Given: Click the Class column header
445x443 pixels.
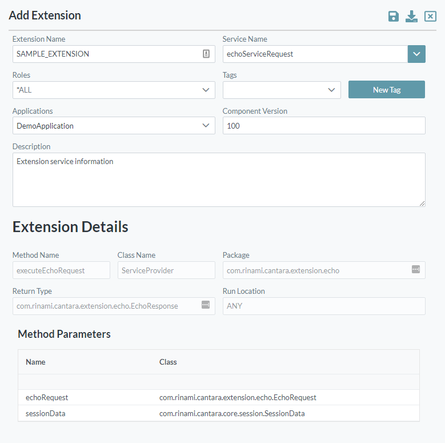Looking at the screenshot, I should pos(168,362).
